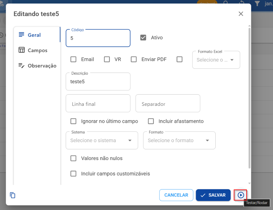The image size is (273, 210).
Task: Tick the Enviar PDF checkbox
Action: [134, 59]
